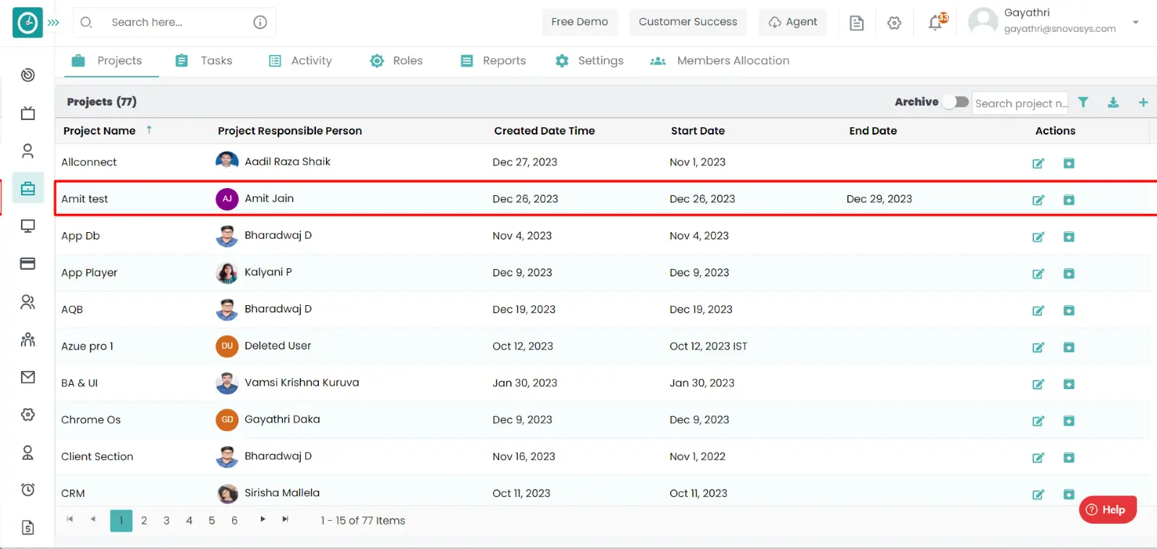Open the mail icon in sidebar
The width and height of the screenshot is (1157, 549).
(x=27, y=377)
